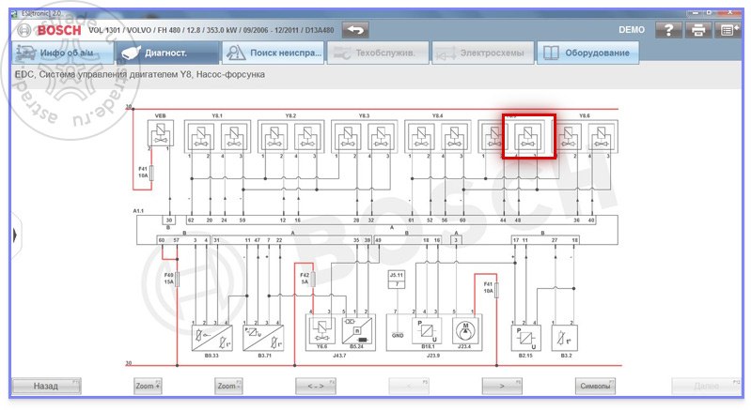Open the Оборудование tab
751x410 pixels.
pos(587,53)
